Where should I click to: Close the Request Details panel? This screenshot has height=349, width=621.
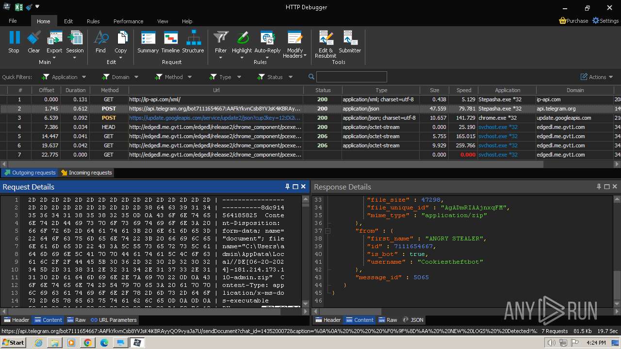pyautogui.click(x=303, y=187)
